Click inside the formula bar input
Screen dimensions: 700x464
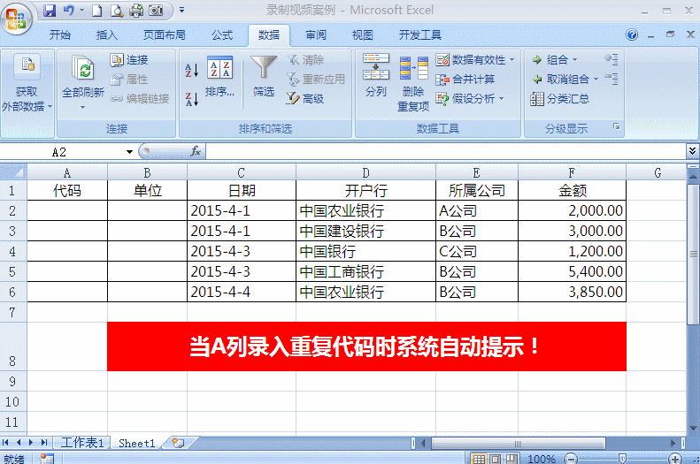[445, 151]
